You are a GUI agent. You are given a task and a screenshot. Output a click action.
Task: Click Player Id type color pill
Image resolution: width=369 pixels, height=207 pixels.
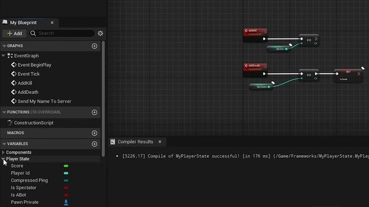[x=66, y=173]
